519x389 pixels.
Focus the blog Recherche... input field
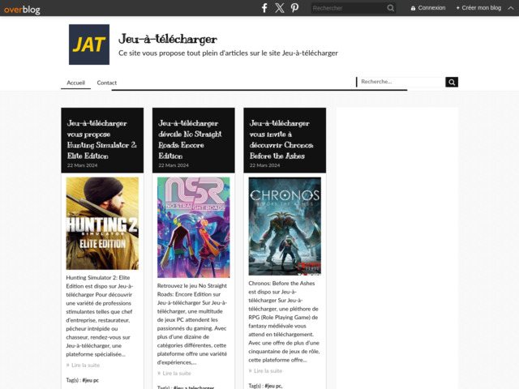[401, 82]
